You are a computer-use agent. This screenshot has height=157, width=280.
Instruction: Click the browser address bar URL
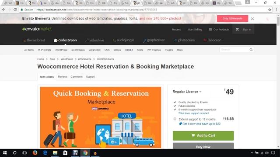[x=97, y=10]
